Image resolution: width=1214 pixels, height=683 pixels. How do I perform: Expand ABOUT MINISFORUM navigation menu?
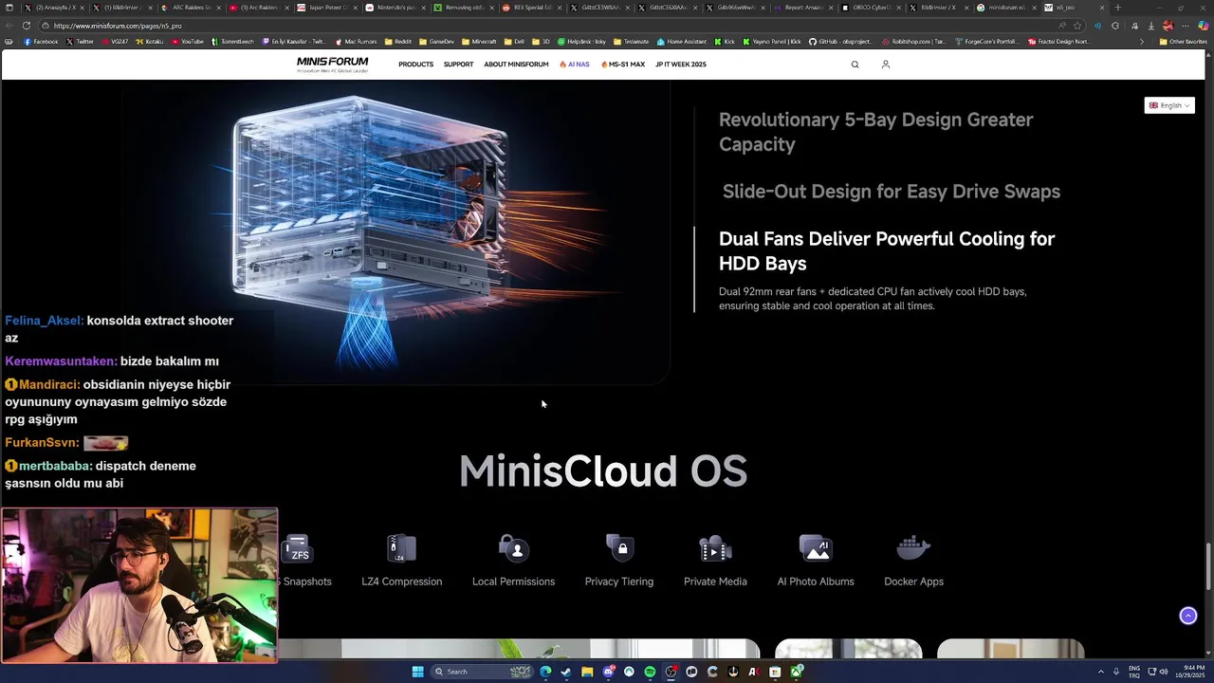coord(516,65)
